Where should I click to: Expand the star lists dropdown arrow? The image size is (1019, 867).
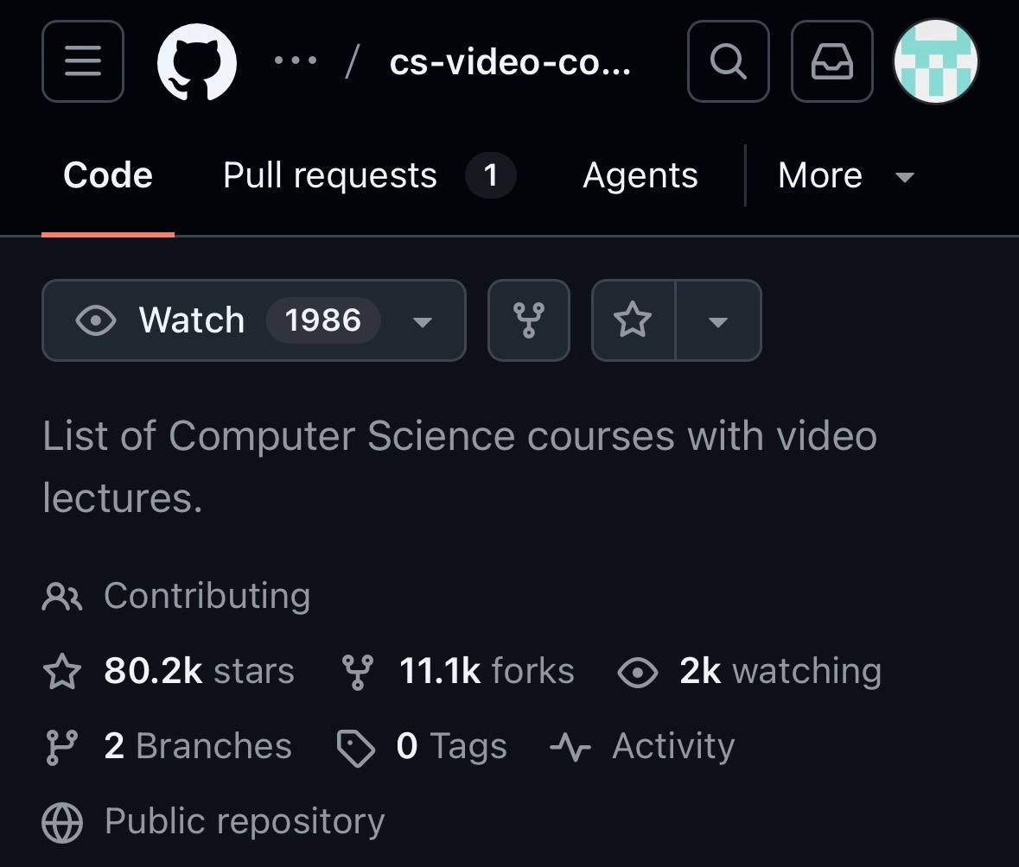pos(717,320)
